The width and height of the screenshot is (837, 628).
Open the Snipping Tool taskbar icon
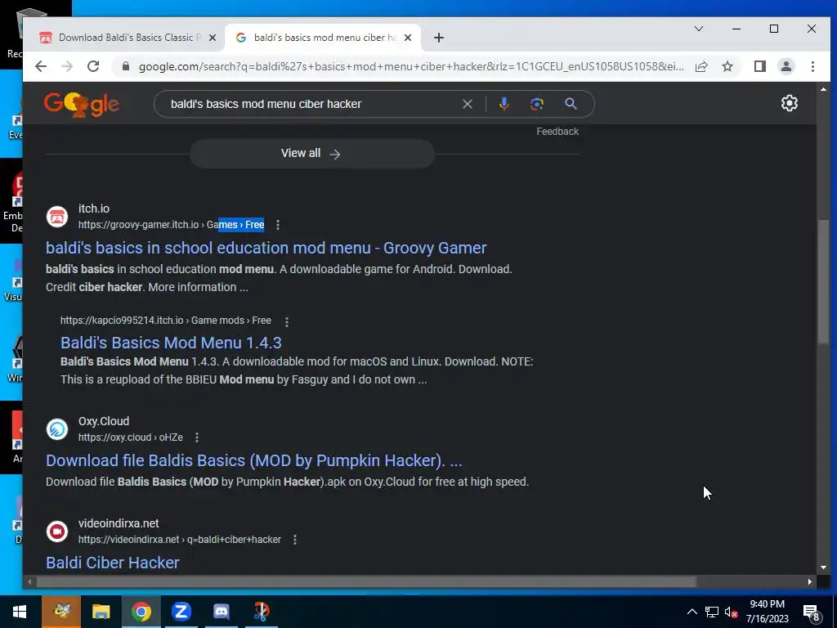(x=261, y=612)
